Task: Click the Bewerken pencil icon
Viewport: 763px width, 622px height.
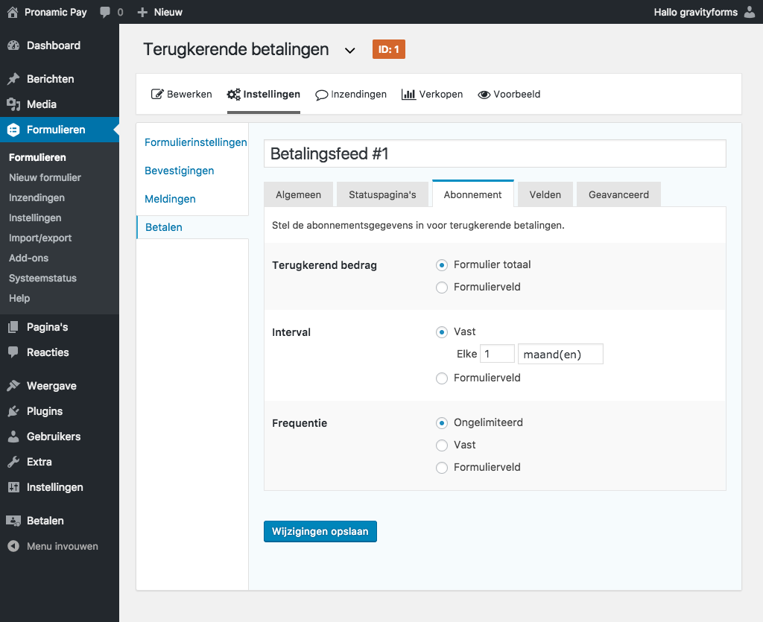Action: pos(157,95)
